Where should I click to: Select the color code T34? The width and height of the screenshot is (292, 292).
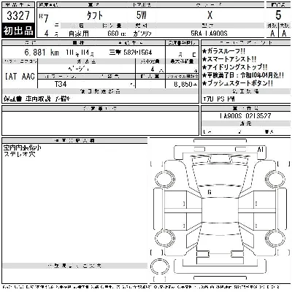[x=61, y=84]
